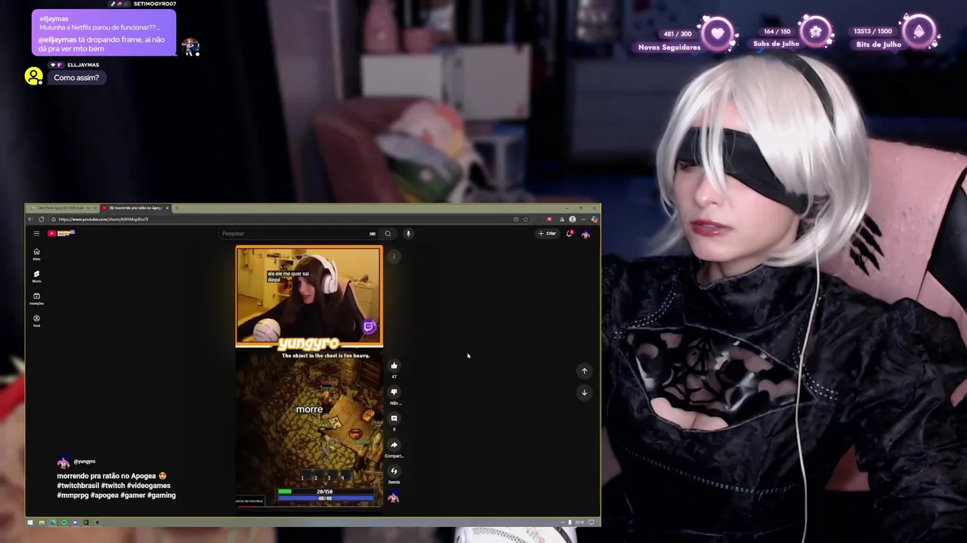
Task: Open Você in the YouTube sidebar
Action: point(36,321)
